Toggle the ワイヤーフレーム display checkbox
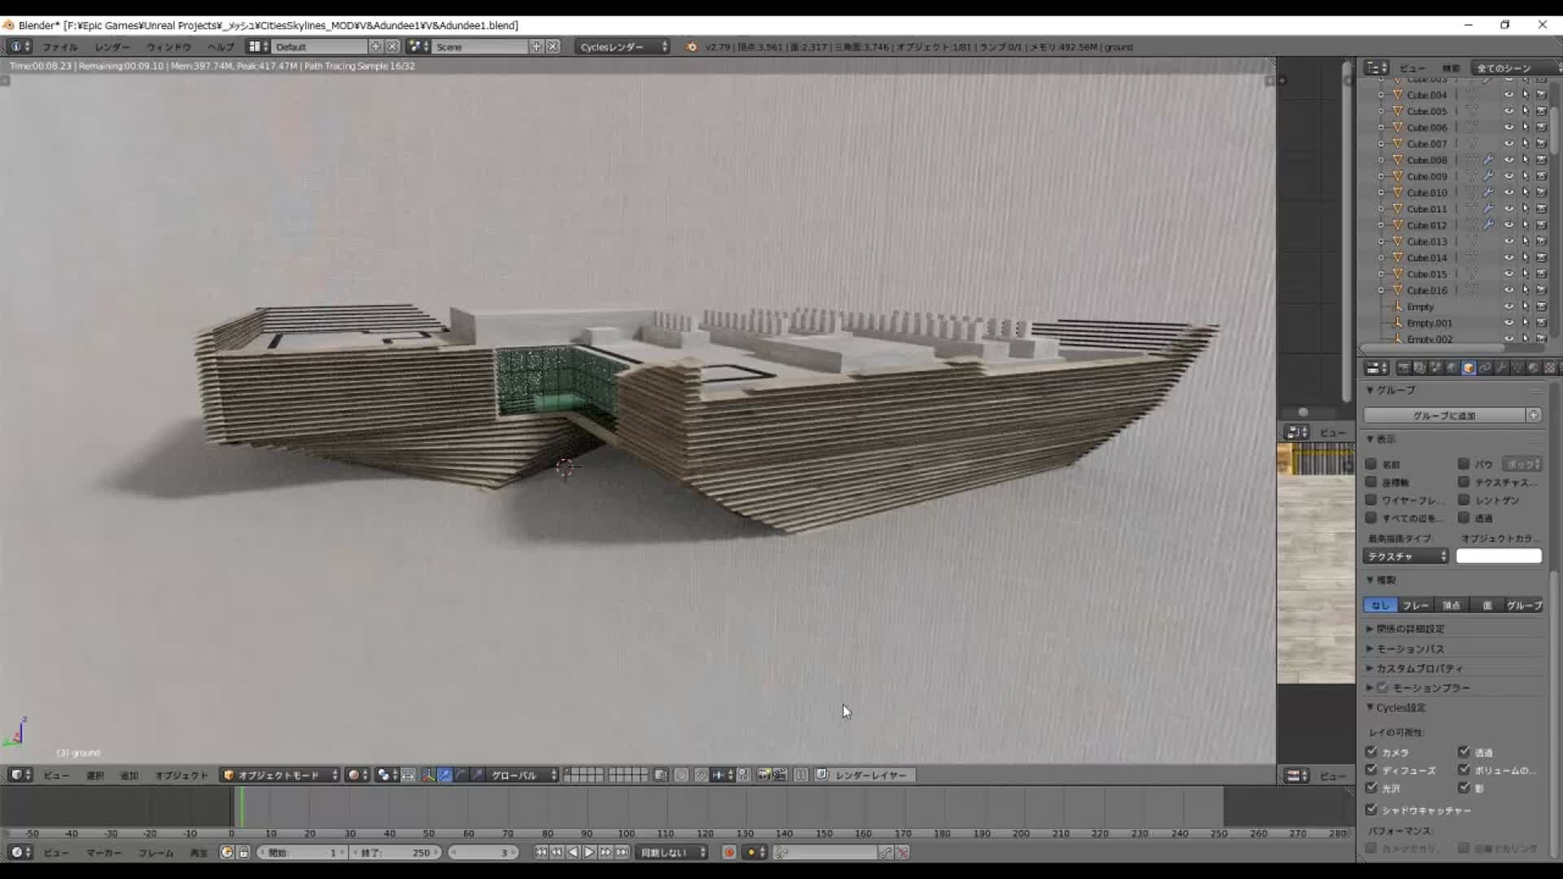Screen dimensions: 1563x879 pyautogui.click(x=1371, y=500)
